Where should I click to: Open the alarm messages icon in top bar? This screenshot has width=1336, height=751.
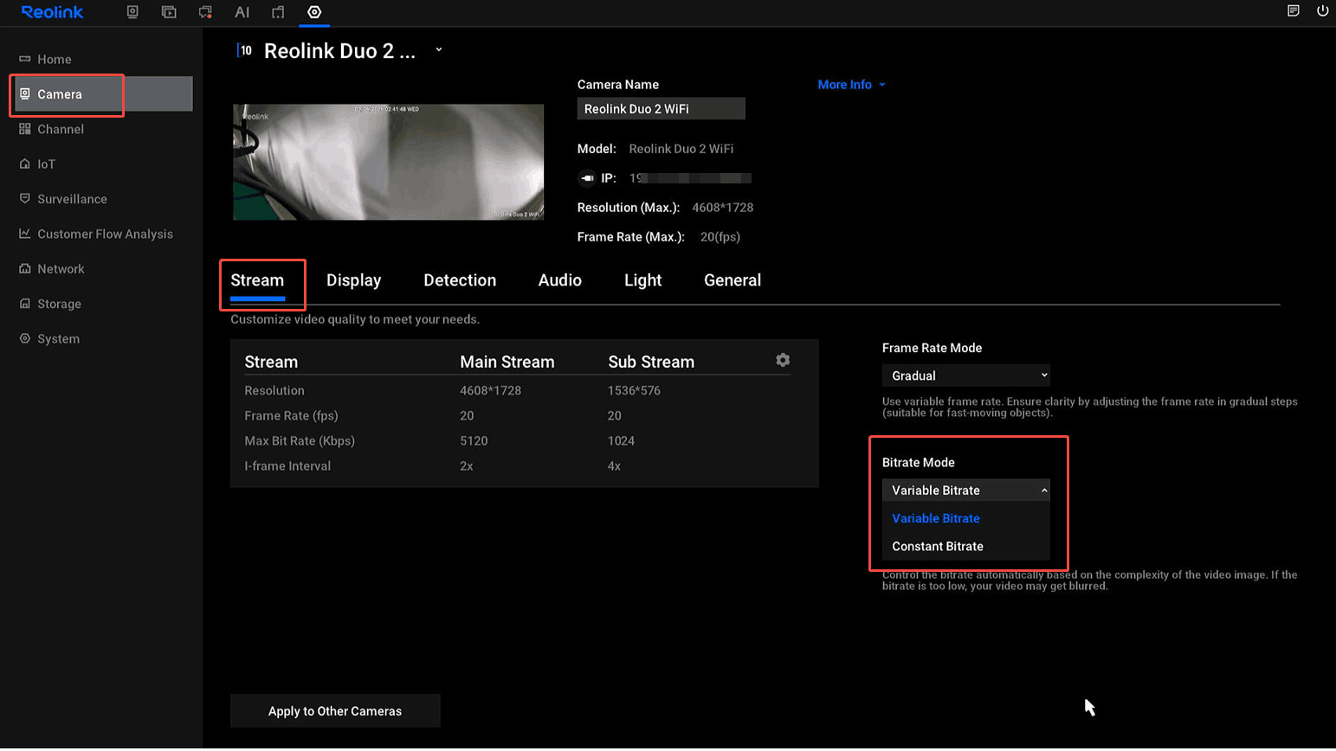pyautogui.click(x=205, y=12)
